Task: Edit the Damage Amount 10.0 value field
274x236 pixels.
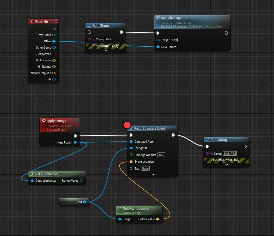Action: click(x=161, y=155)
